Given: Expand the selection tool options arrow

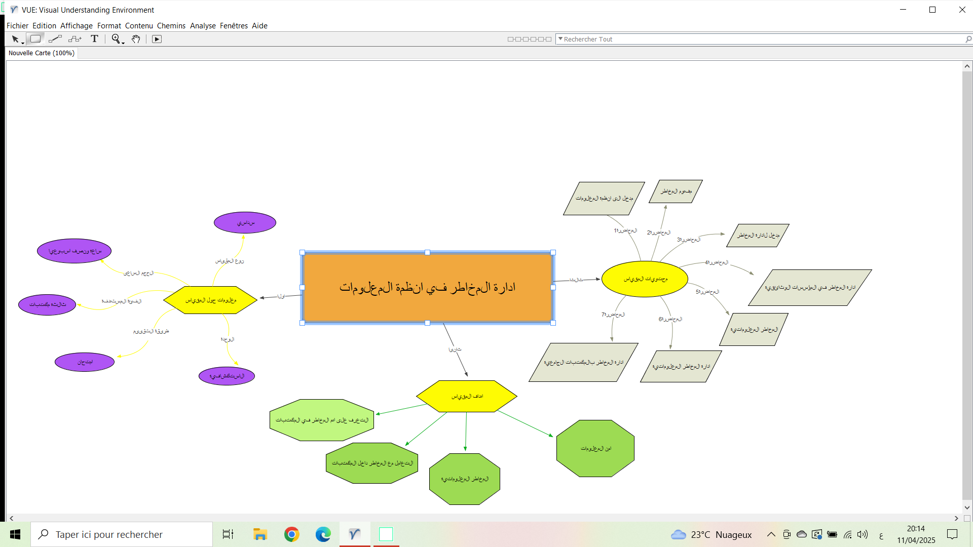Looking at the screenshot, I should 23,43.
